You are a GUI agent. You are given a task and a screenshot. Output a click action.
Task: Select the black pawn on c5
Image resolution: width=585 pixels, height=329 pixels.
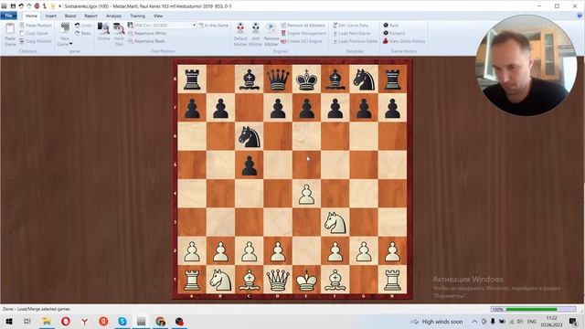(249, 165)
